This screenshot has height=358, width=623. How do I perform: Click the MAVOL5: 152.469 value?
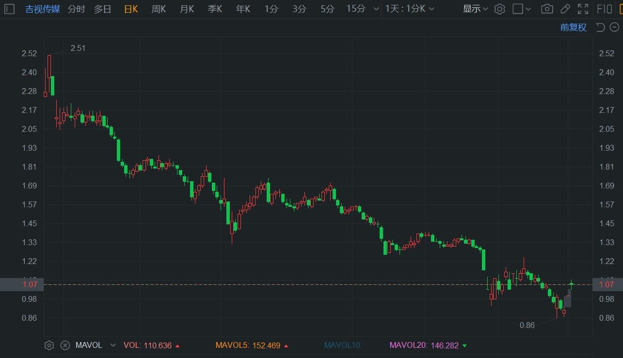[252, 345]
